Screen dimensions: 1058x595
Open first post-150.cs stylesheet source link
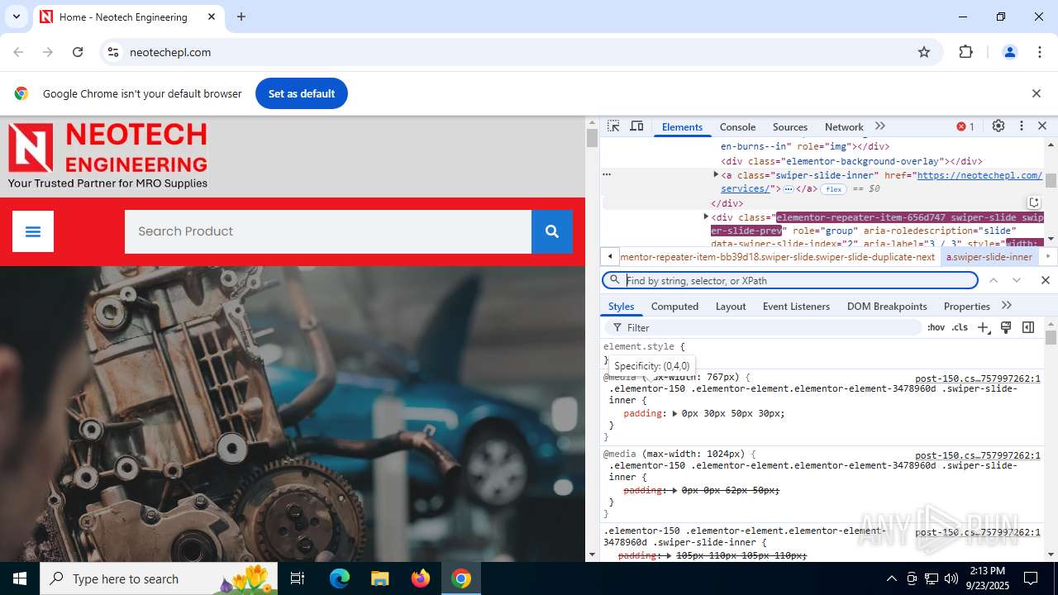(977, 378)
